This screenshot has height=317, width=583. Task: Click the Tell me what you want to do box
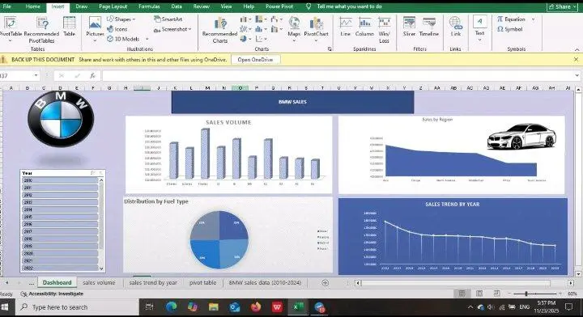(349, 6)
